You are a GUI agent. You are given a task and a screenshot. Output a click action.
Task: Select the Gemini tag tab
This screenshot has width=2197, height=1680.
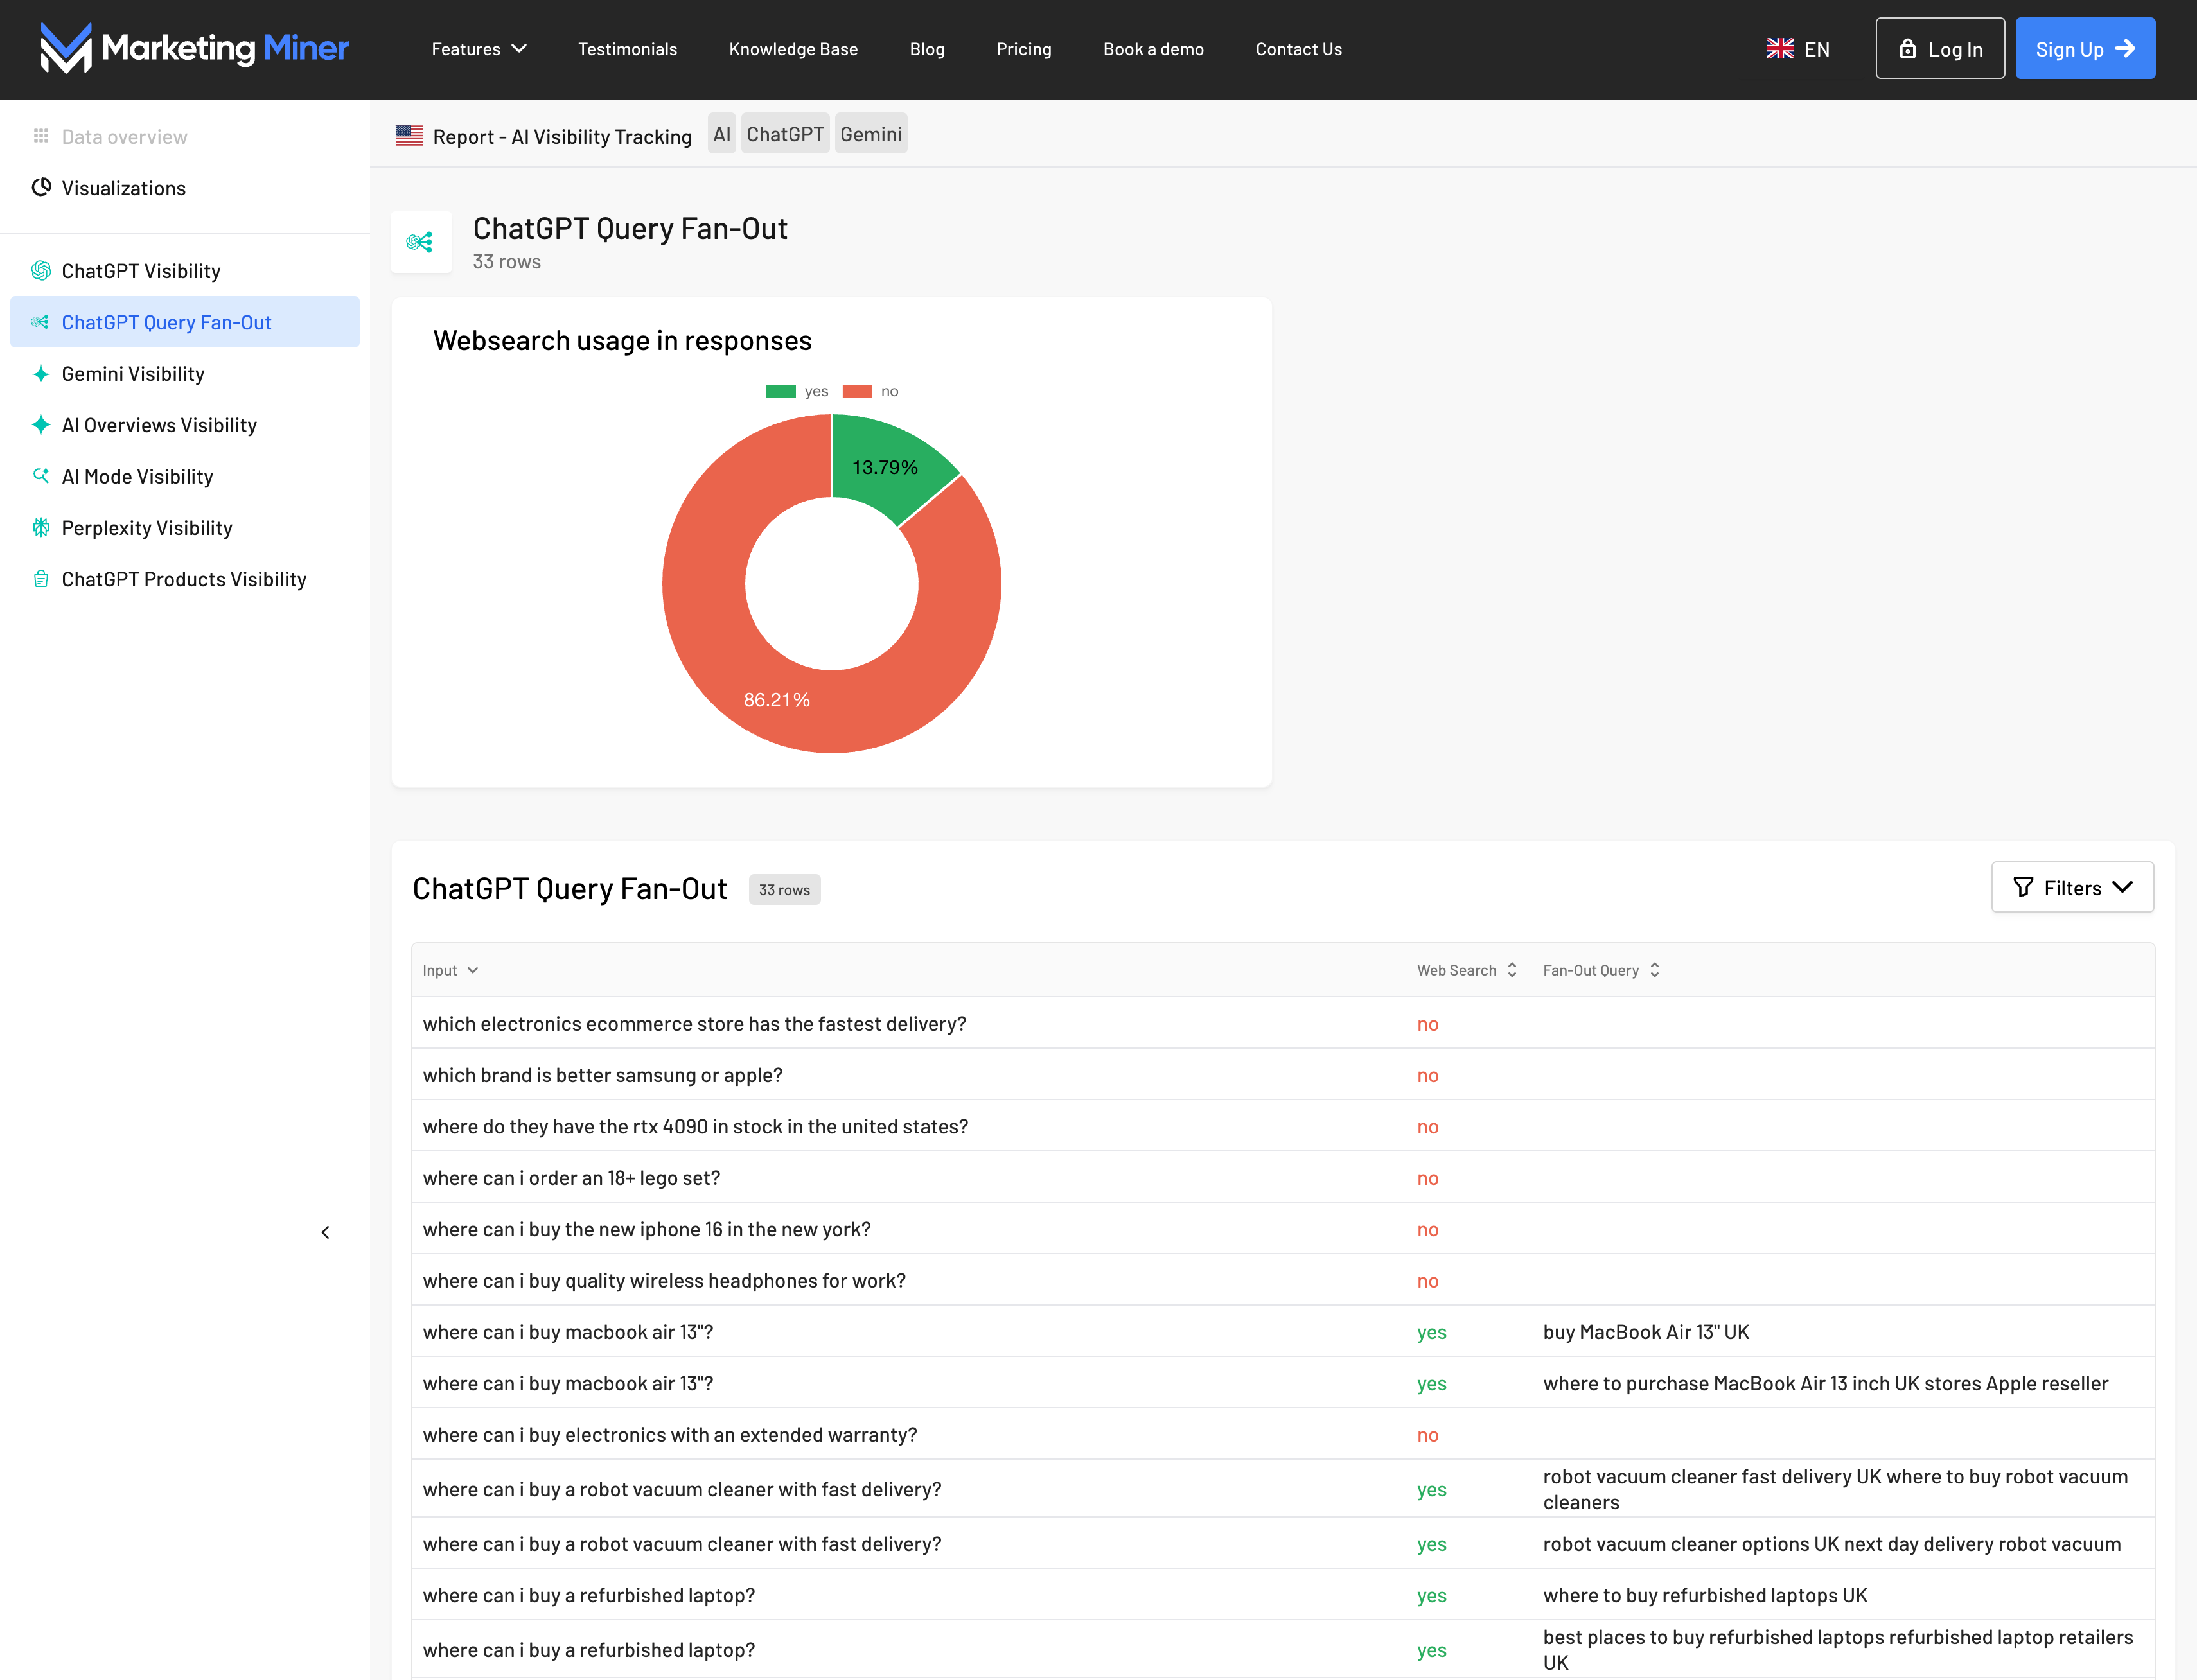(x=870, y=134)
